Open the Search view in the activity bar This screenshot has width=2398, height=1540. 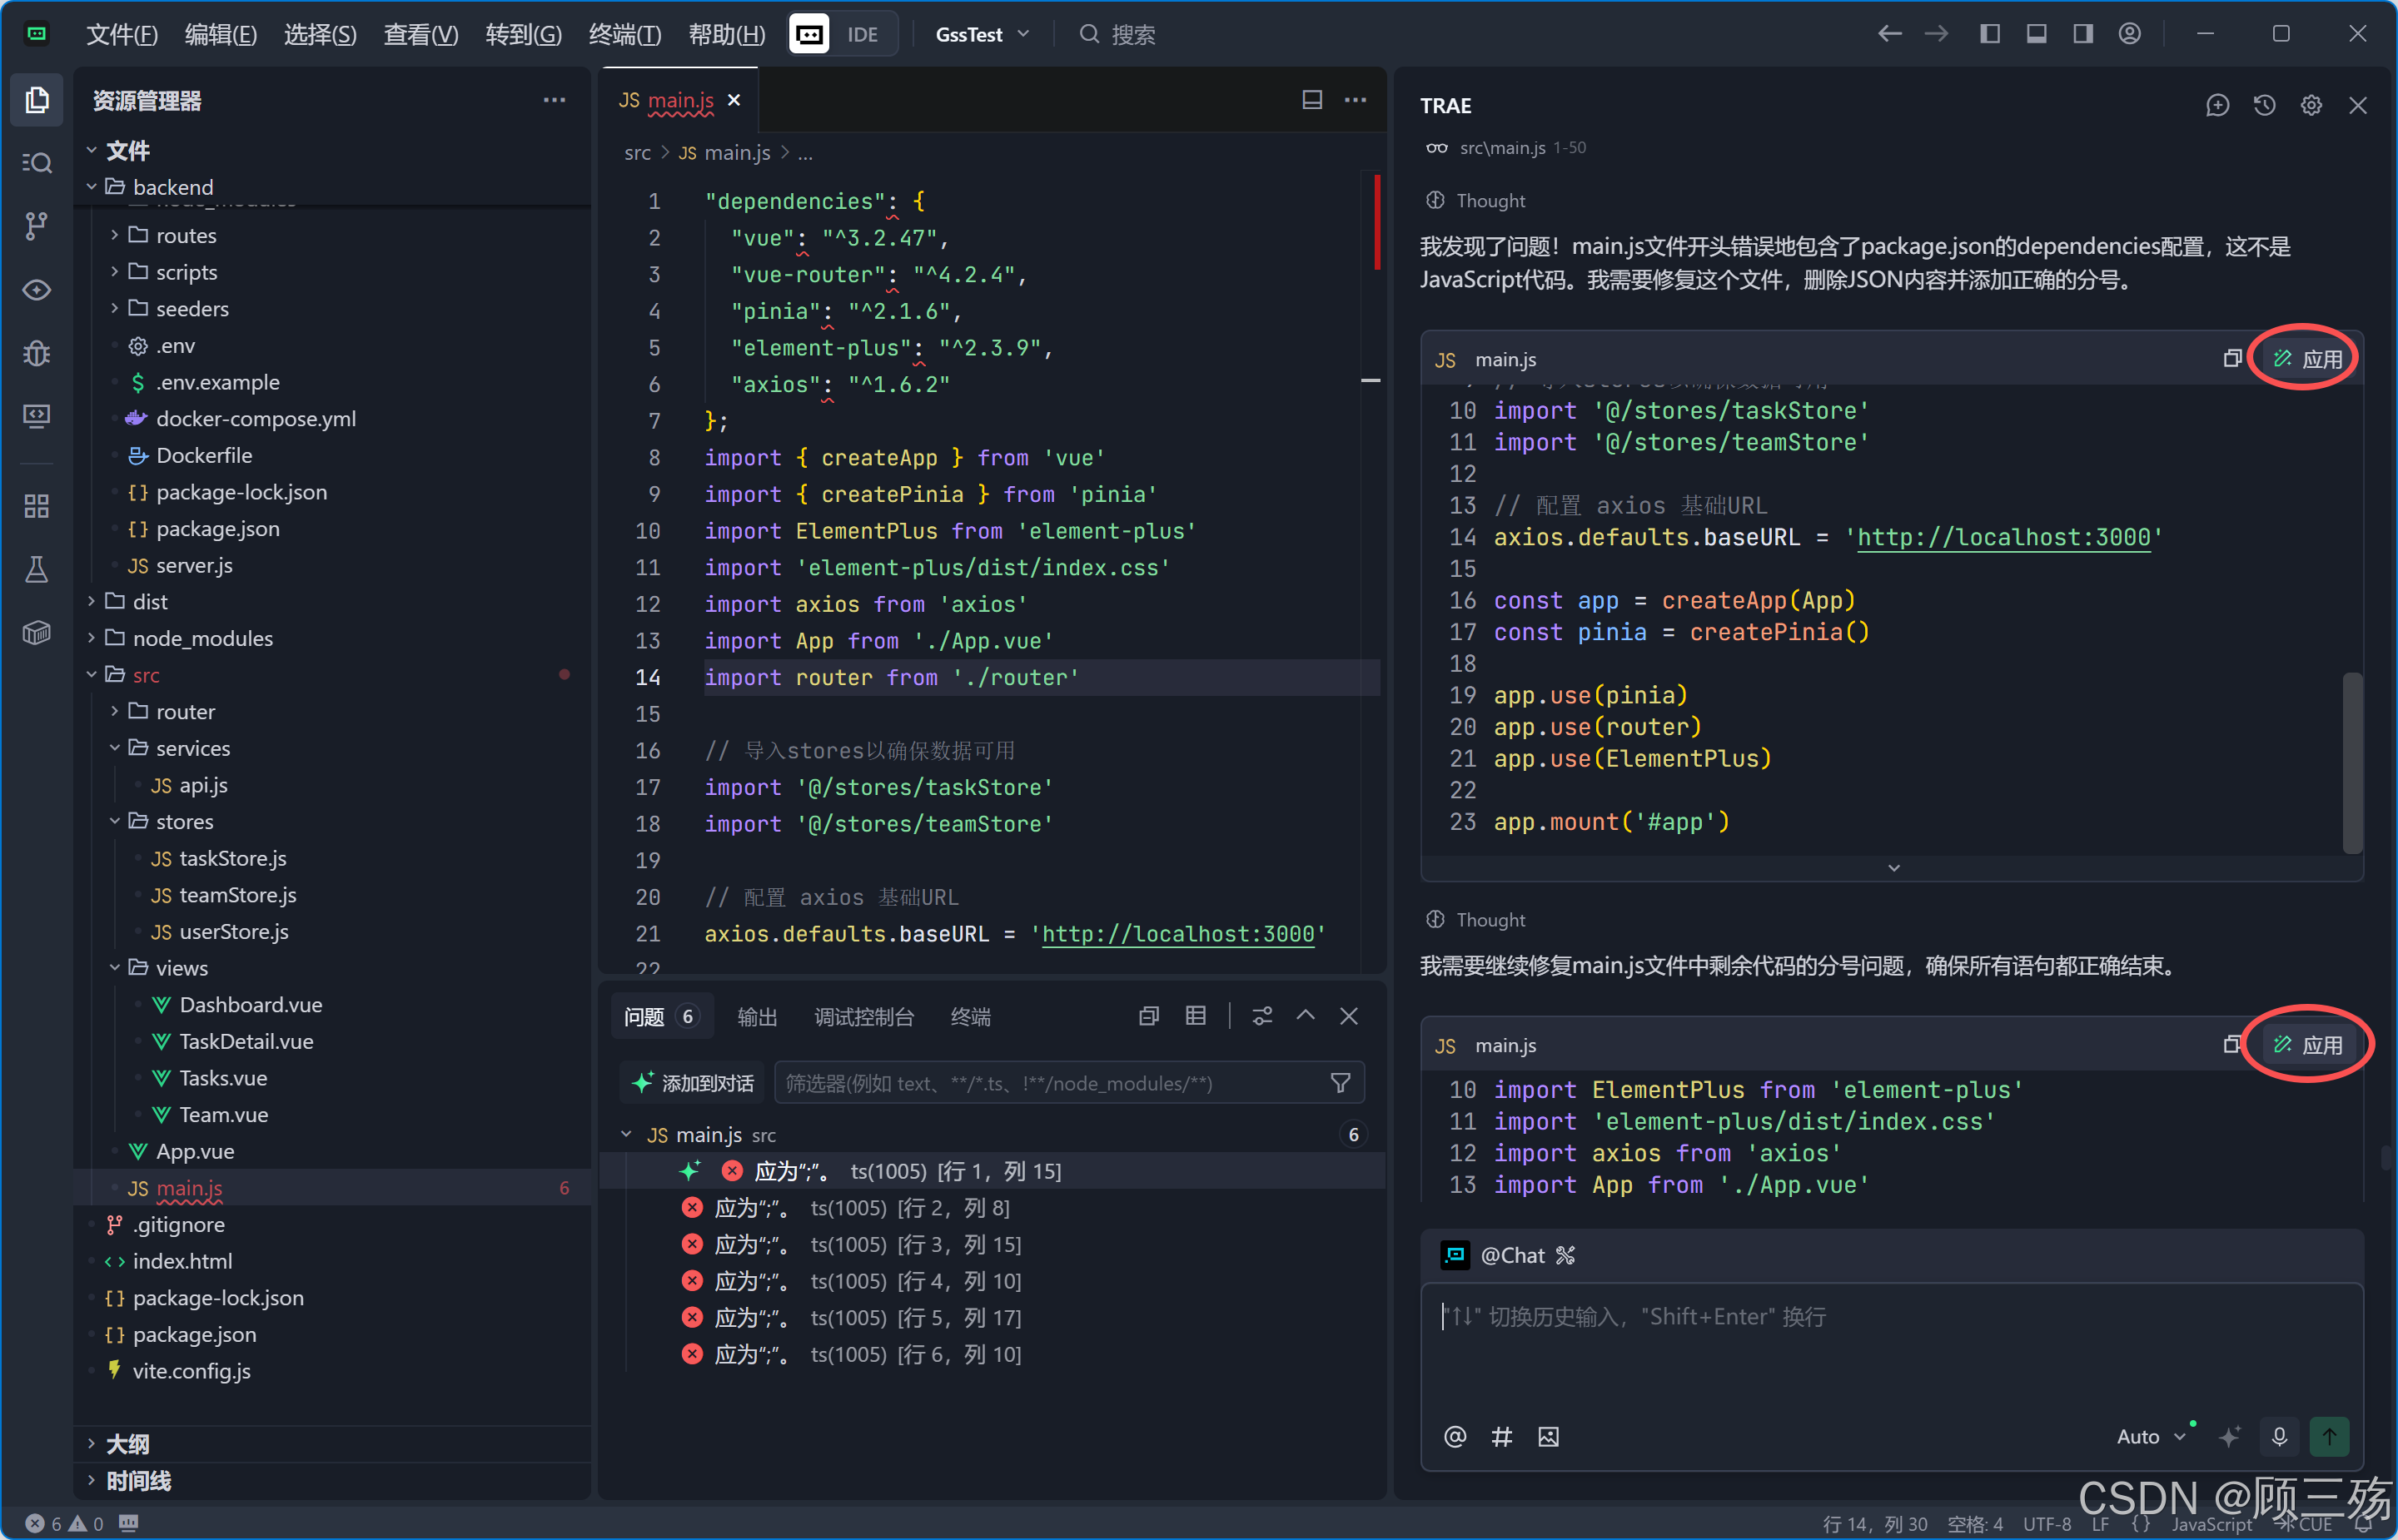[x=36, y=162]
